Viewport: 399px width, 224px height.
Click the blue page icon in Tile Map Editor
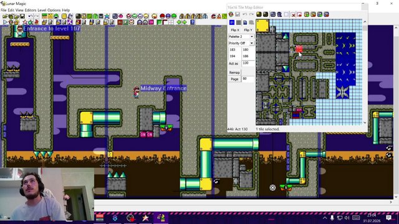(245, 22)
